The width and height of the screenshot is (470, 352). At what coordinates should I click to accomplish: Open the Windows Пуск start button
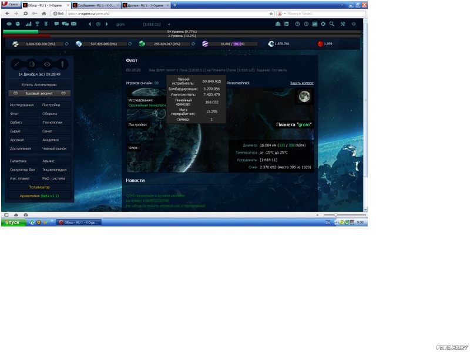pyautogui.click(x=14, y=222)
